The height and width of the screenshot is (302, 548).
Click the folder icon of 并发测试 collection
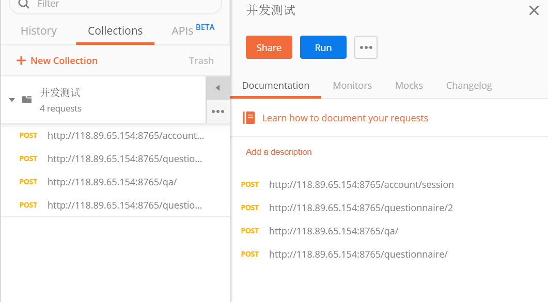(x=27, y=100)
